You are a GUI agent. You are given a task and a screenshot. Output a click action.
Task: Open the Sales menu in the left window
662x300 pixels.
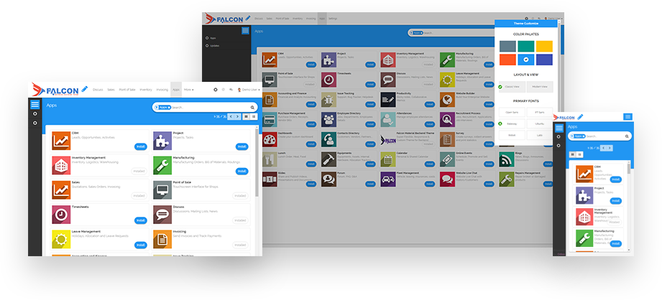111,90
